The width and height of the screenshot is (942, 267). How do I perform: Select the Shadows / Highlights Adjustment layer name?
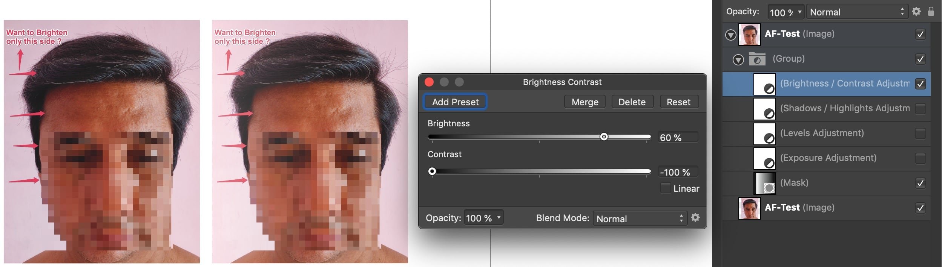tap(845, 108)
